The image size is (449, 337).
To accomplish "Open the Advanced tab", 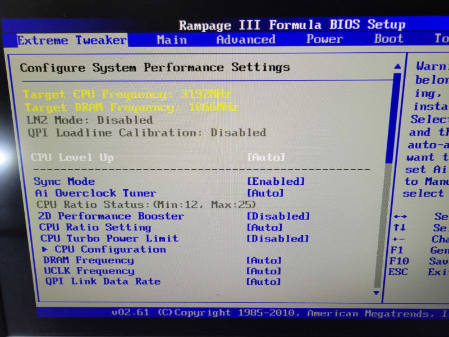I will (x=246, y=39).
